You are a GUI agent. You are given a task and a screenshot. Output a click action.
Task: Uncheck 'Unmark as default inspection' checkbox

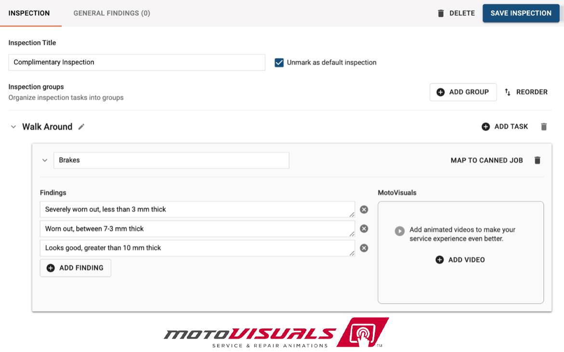point(279,63)
